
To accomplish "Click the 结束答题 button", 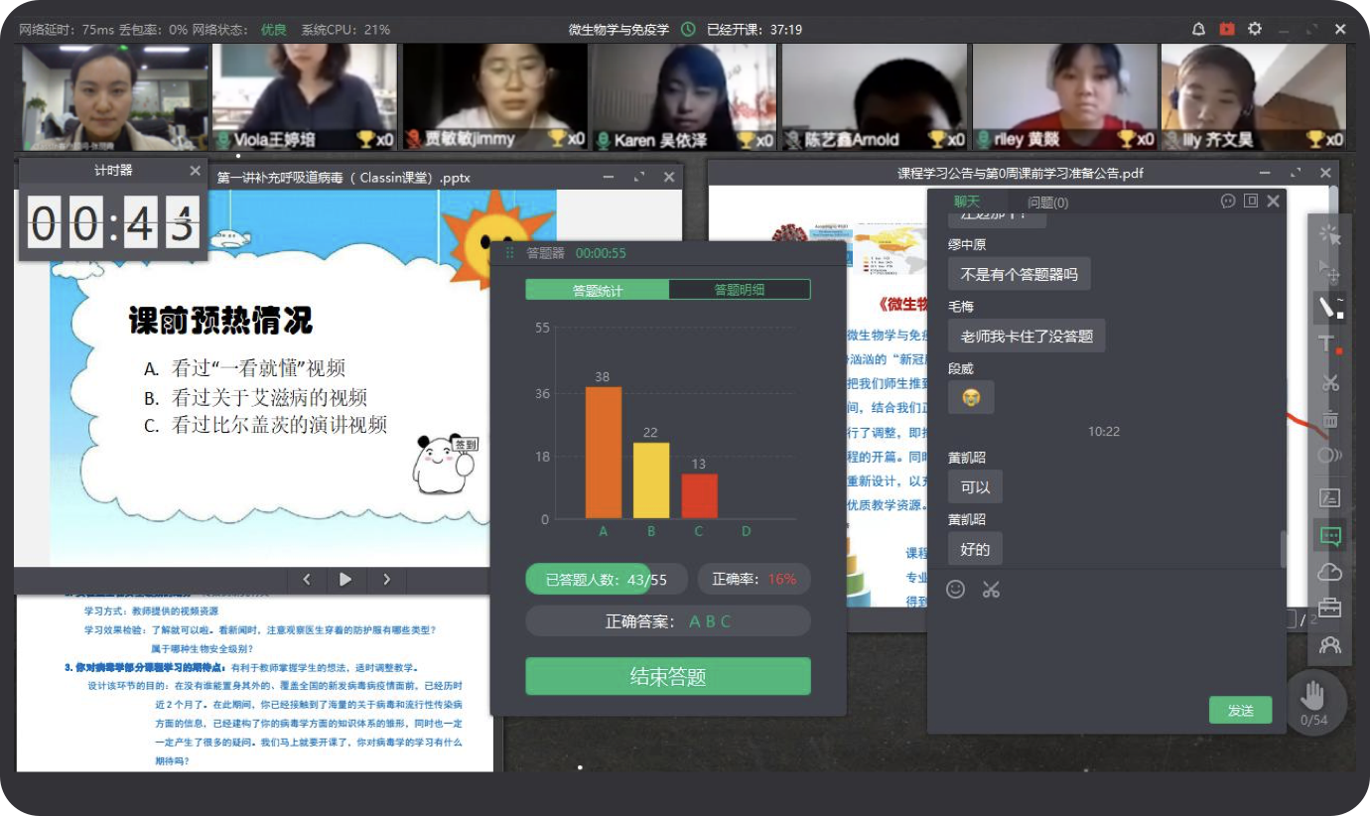I will [x=667, y=677].
